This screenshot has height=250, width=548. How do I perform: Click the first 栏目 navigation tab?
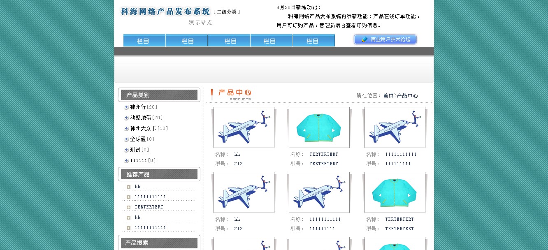pyautogui.click(x=144, y=40)
